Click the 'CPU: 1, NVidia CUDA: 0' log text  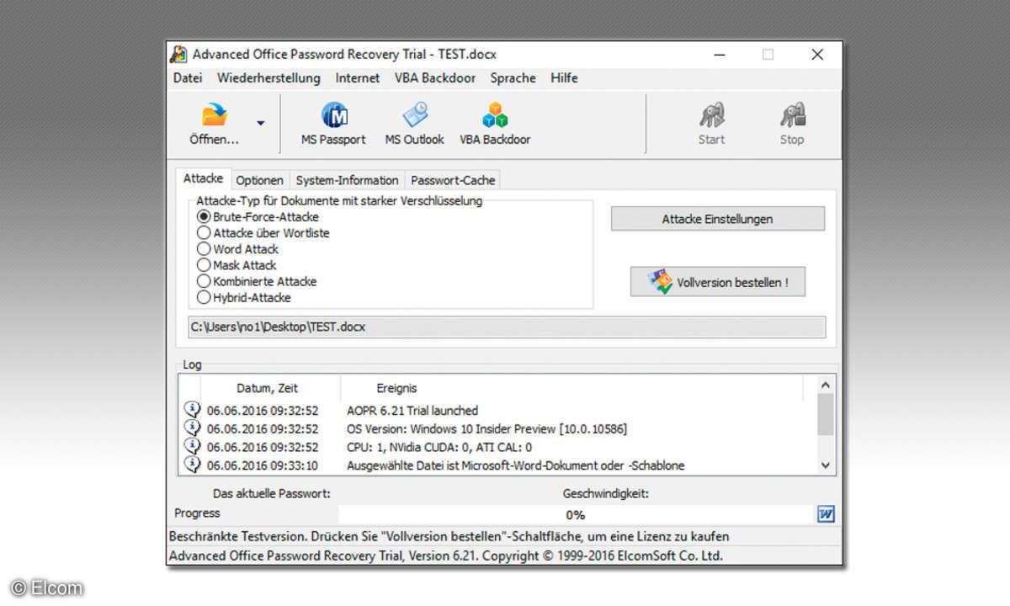[x=439, y=447]
